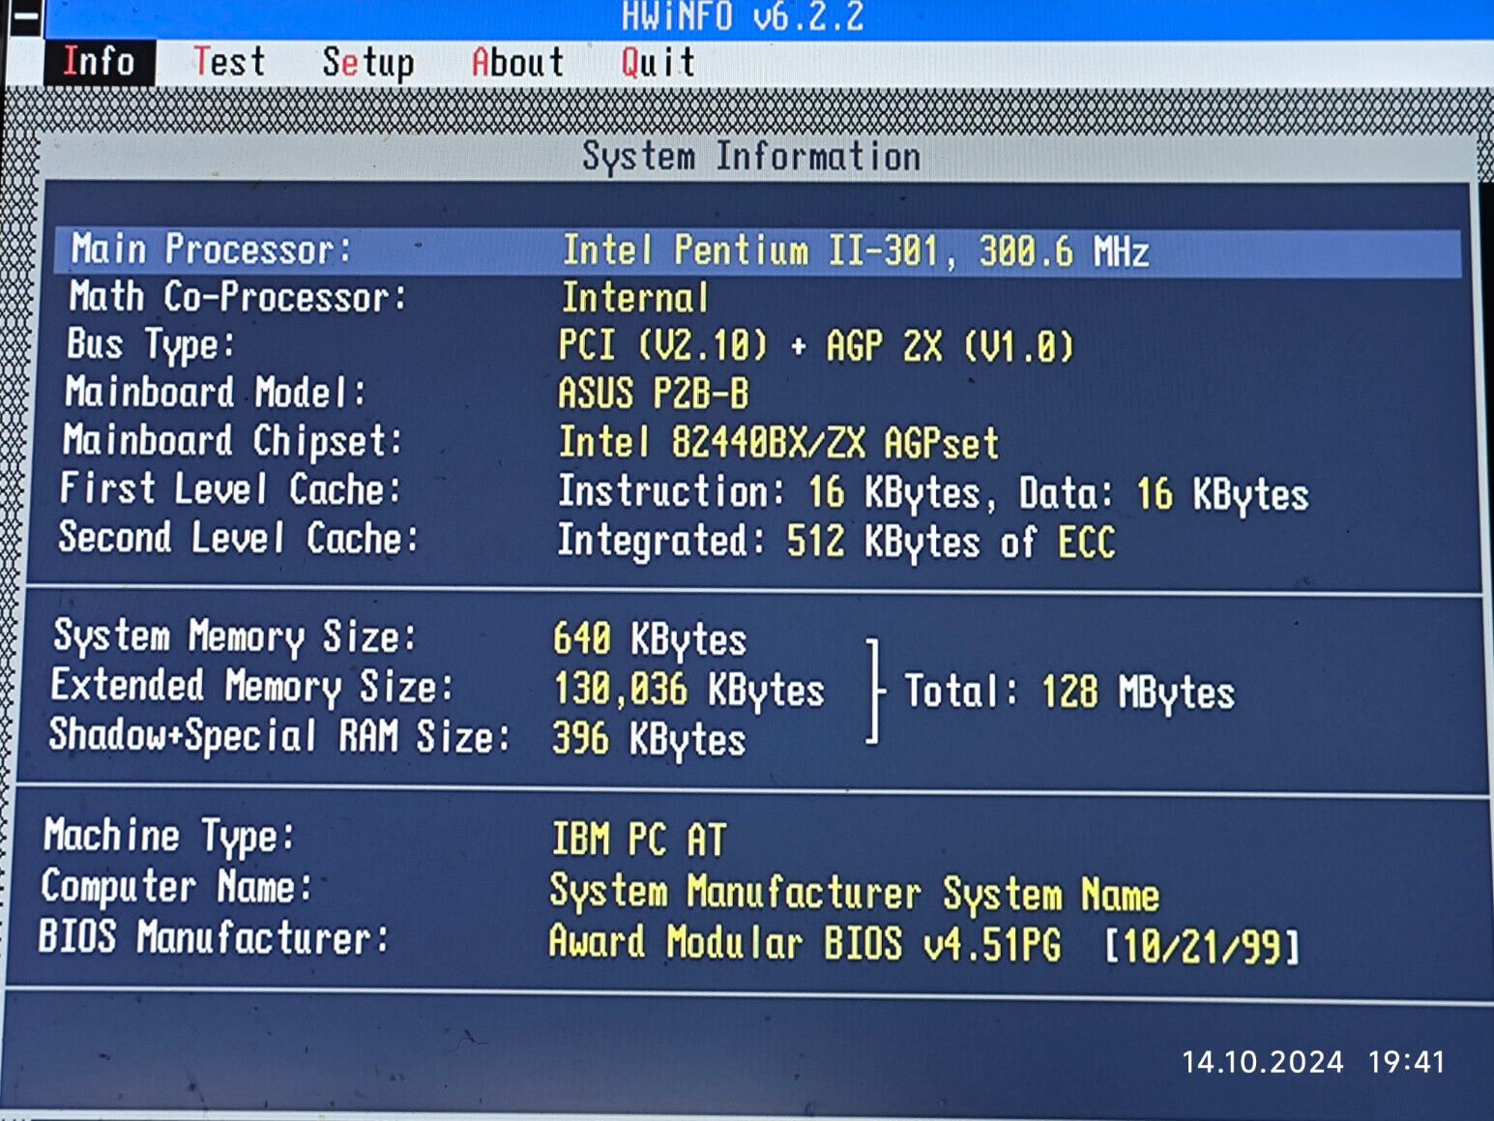This screenshot has height=1121, width=1494.
Task: Click the 'Internal' co-processor value
Action: 634,298
